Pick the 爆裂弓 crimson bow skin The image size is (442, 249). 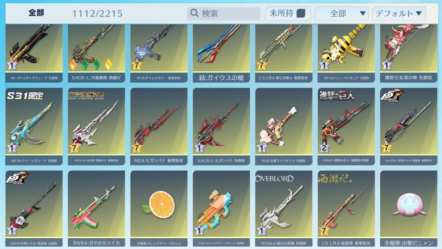point(408,54)
